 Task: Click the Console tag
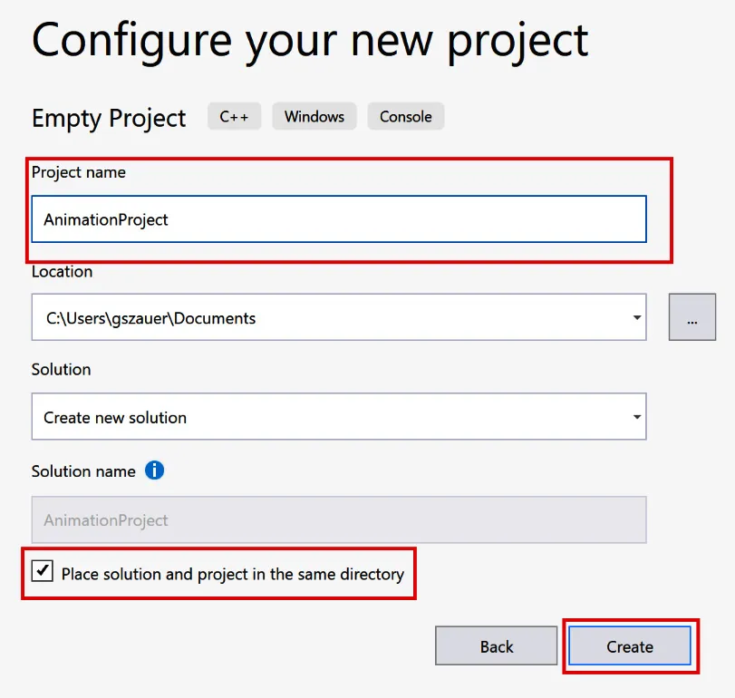pos(405,116)
